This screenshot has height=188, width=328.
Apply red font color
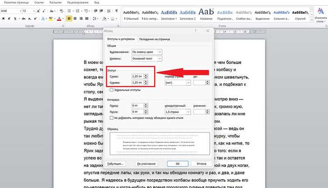point(59,19)
